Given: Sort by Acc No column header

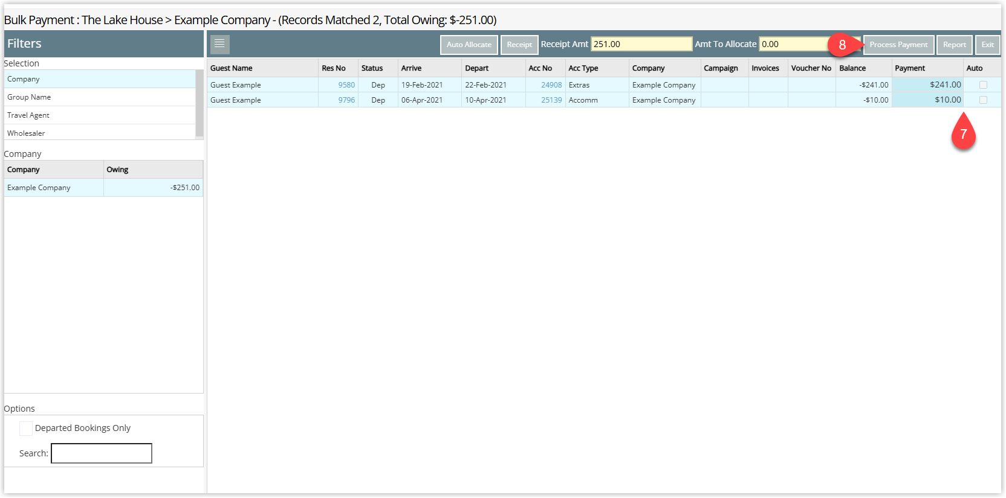Looking at the screenshot, I should (545, 68).
